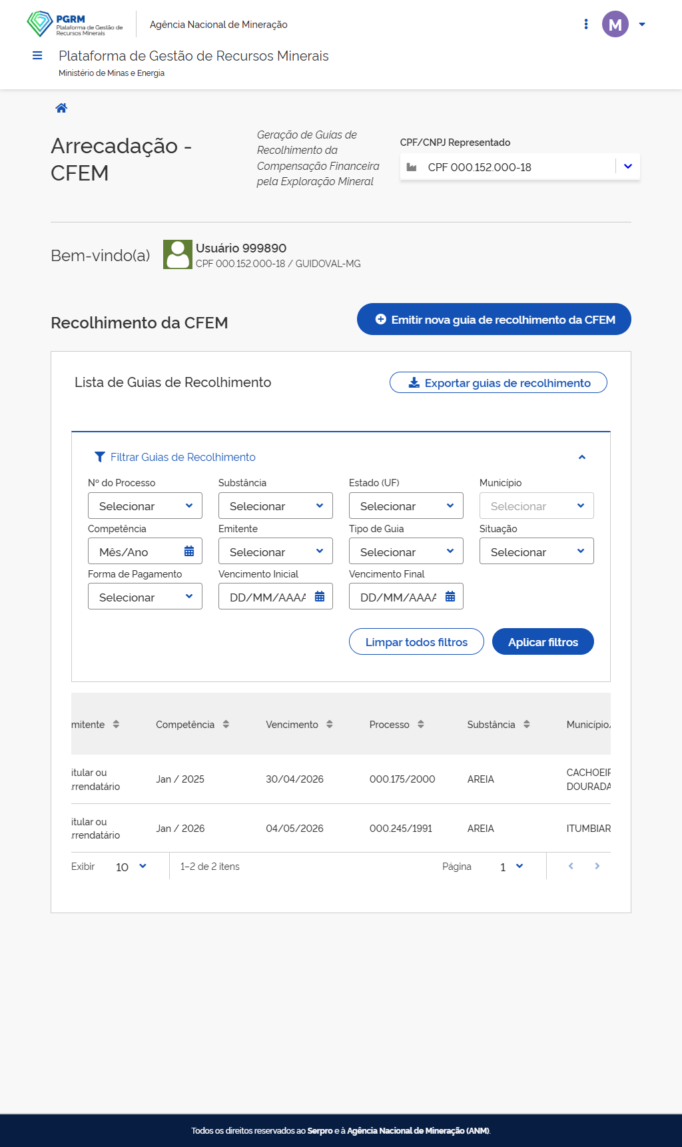Click AREIA in the 000.245/1991 row
Screen dimensions: 682x1147
[481, 829]
